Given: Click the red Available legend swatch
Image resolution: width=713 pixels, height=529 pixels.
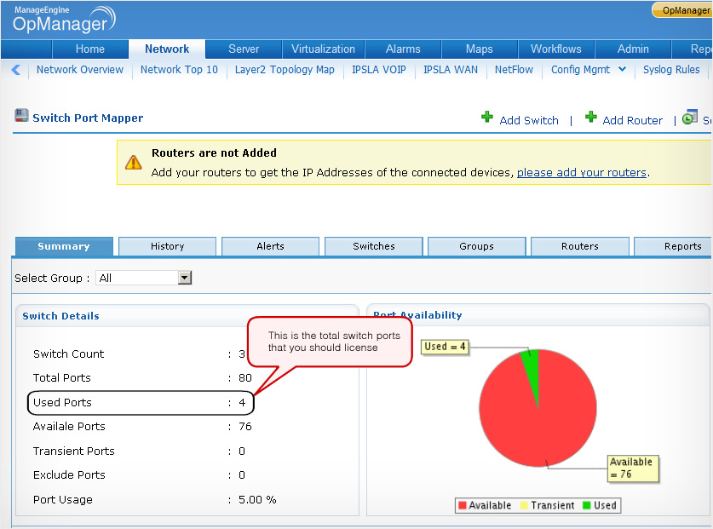Looking at the screenshot, I should (x=463, y=505).
